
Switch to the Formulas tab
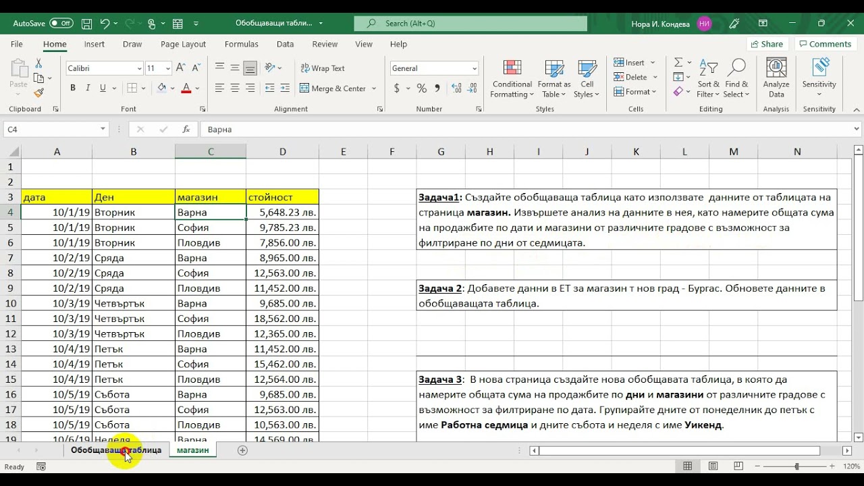click(x=242, y=44)
